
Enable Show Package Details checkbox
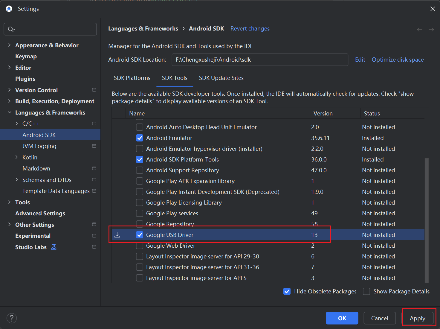(366, 291)
